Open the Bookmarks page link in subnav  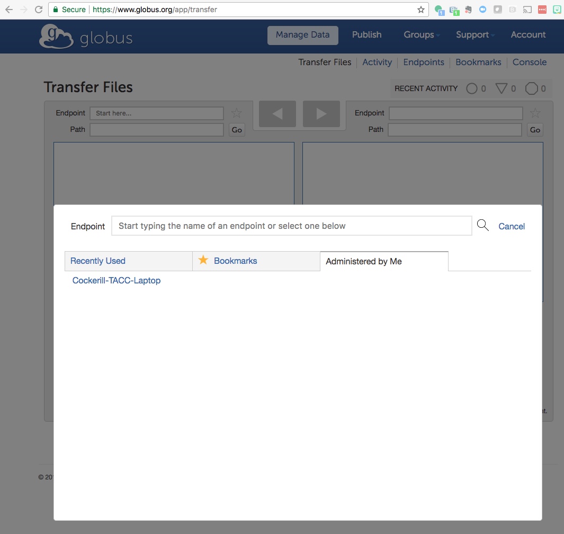click(478, 63)
